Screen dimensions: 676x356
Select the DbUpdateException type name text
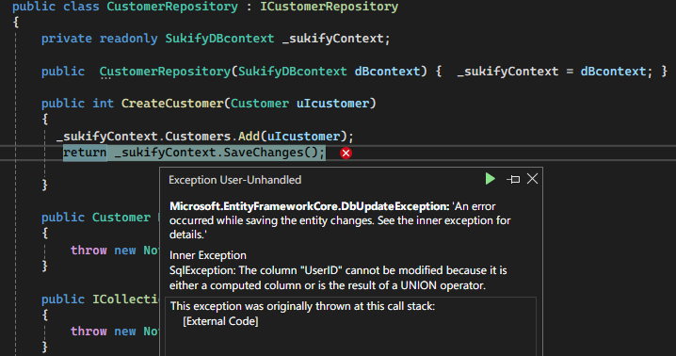(310, 206)
